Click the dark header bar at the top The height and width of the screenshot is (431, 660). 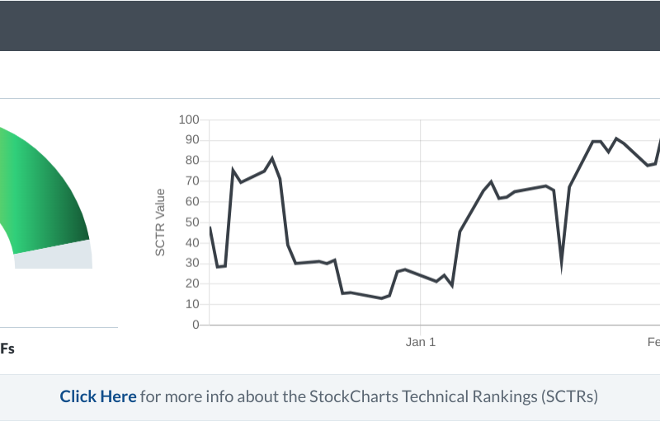click(330, 26)
